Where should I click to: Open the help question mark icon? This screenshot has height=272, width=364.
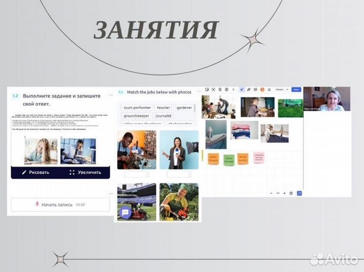coord(291,193)
